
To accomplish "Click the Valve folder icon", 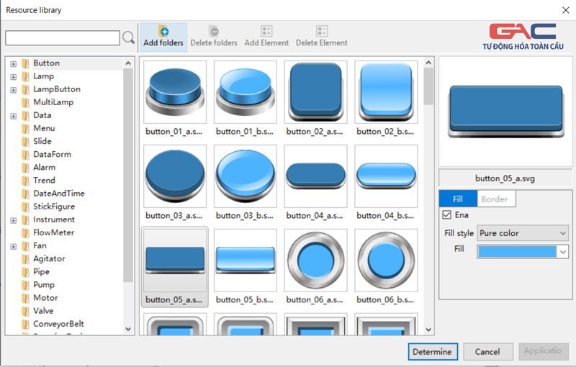I will point(25,311).
